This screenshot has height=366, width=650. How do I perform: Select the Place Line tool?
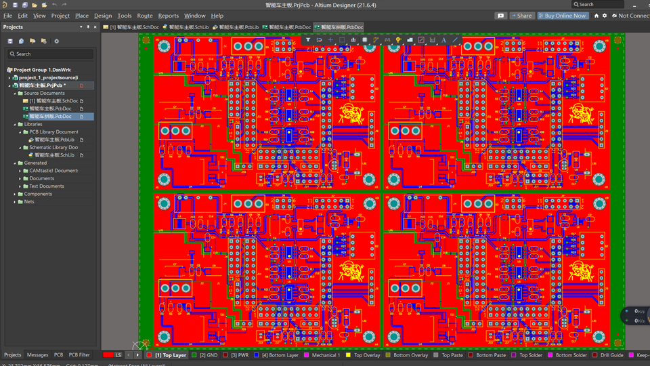[455, 40]
